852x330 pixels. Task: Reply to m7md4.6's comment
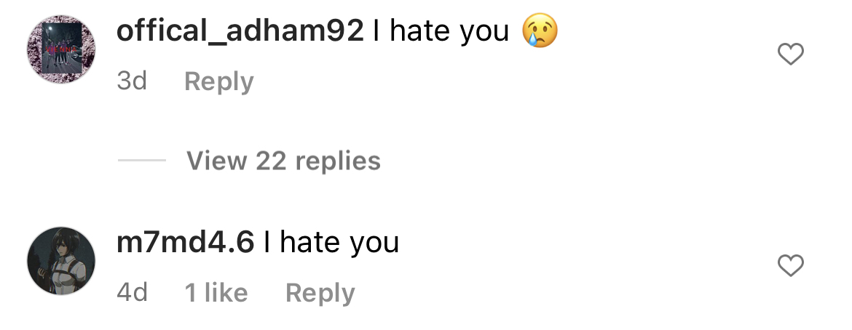(320, 293)
